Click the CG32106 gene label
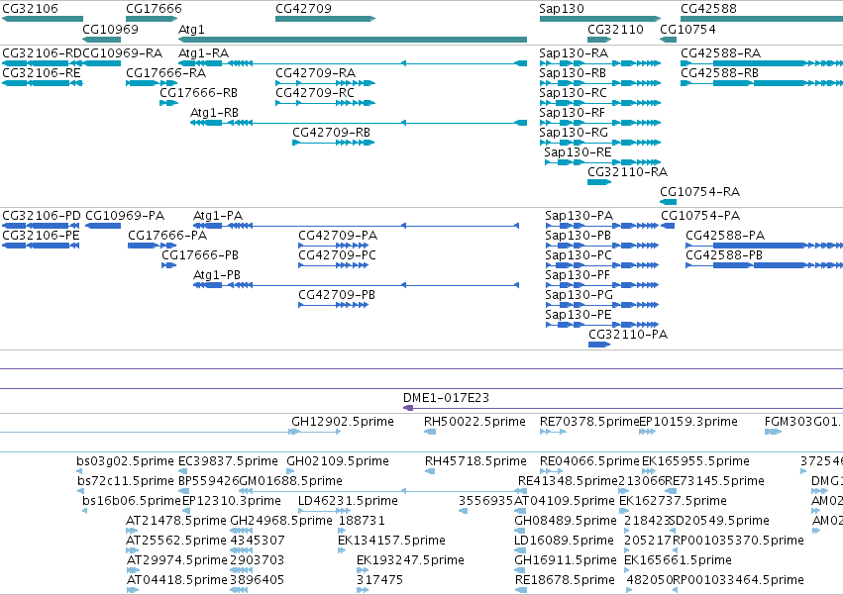This screenshot has height=595, width=843. click(30, 9)
